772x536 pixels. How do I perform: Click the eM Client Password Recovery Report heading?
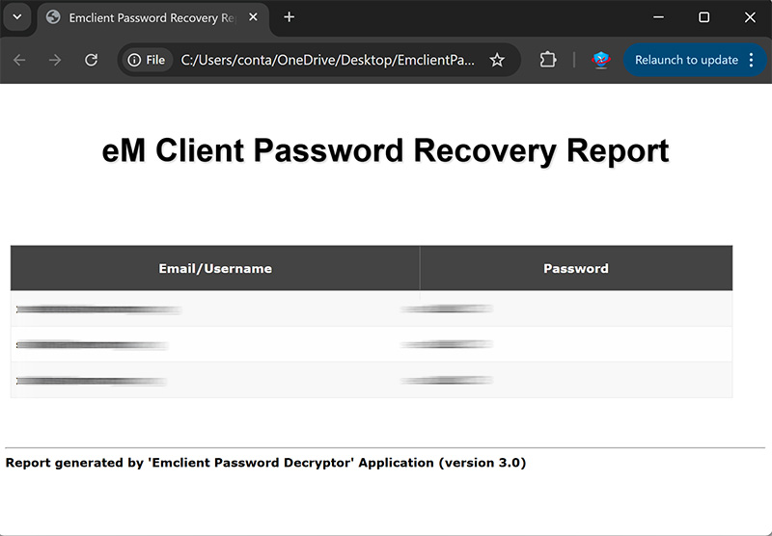pos(385,151)
